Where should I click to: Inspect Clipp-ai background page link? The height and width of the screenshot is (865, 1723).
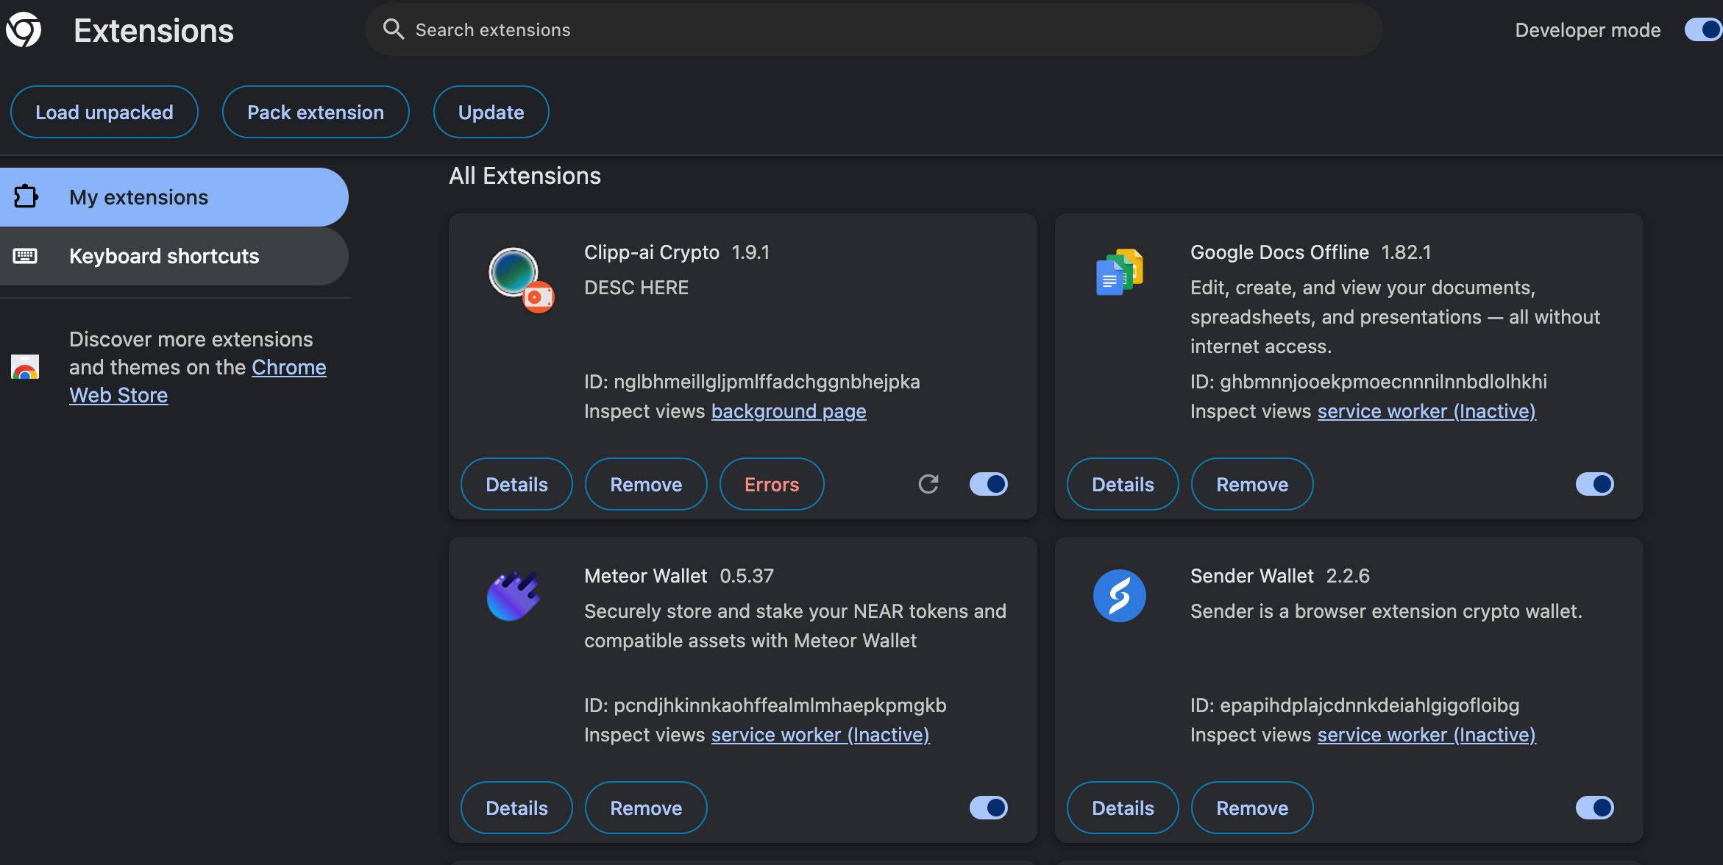(x=789, y=411)
